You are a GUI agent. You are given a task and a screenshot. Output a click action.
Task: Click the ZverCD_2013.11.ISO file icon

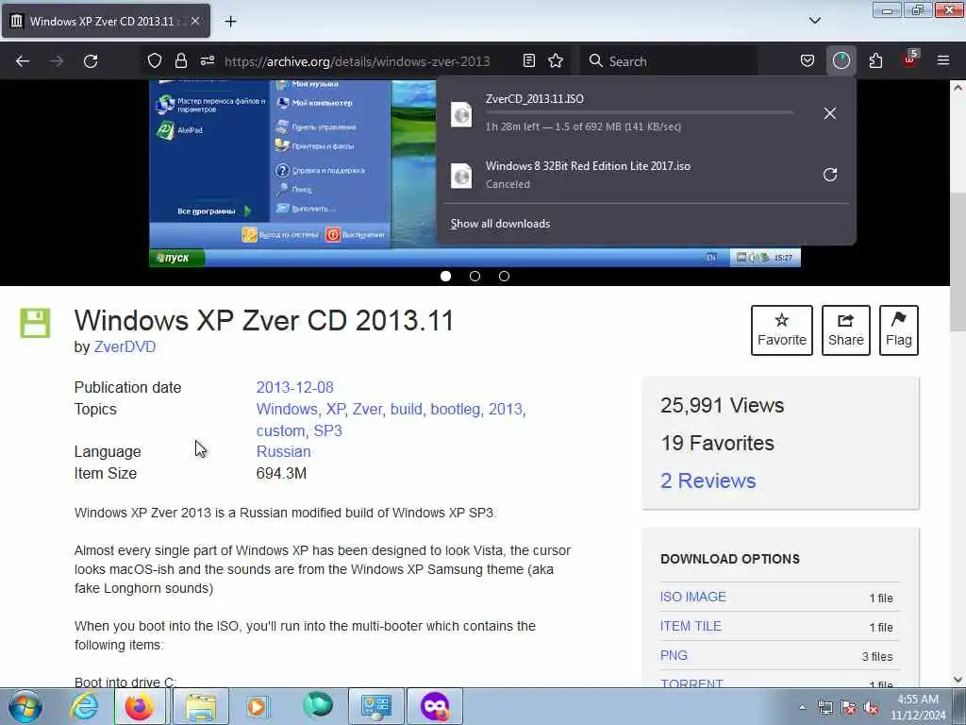461,114
